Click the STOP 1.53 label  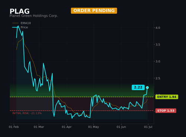pyautogui.click(x=166, y=111)
